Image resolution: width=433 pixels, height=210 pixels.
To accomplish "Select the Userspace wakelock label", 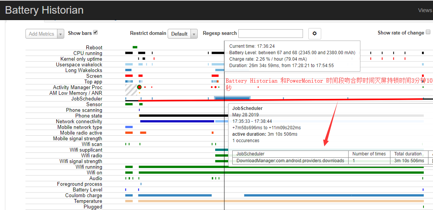I will point(79,64).
